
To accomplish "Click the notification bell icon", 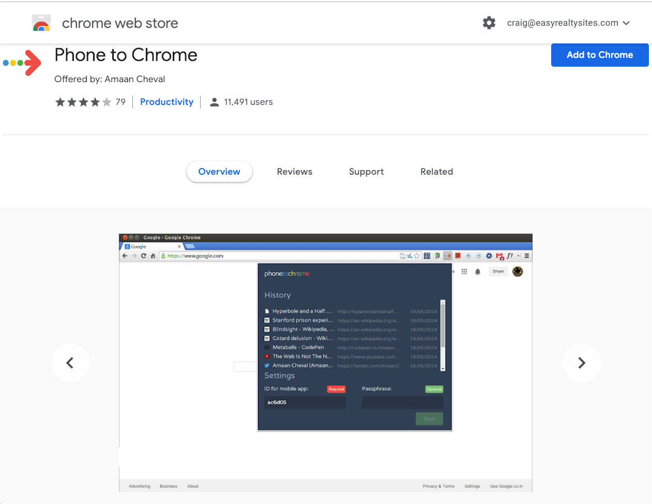I will [x=477, y=271].
